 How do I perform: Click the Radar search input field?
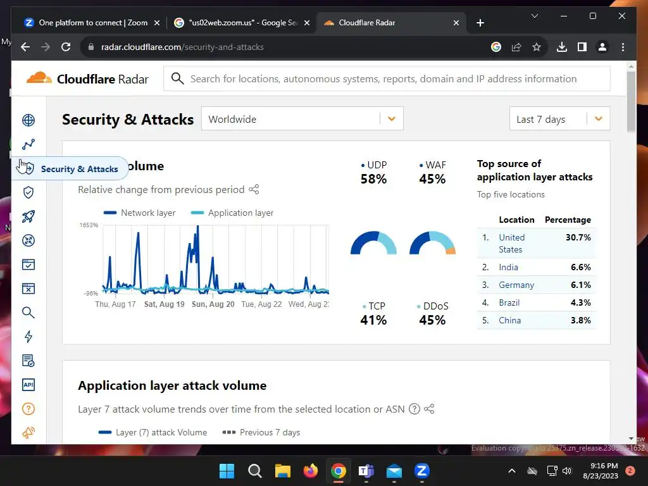(387, 78)
